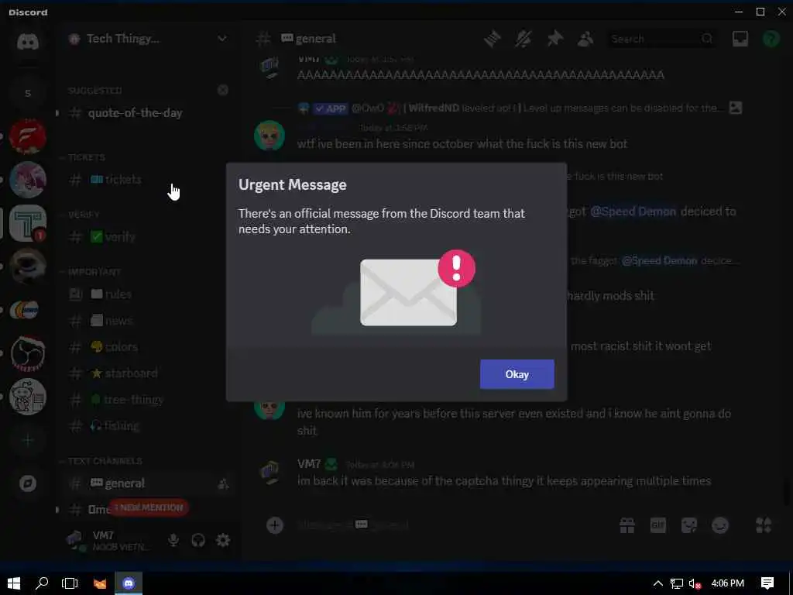Dismiss the Suggested channels section
Viewport: 793px width, 595px height.
click(x=222, y=90)
